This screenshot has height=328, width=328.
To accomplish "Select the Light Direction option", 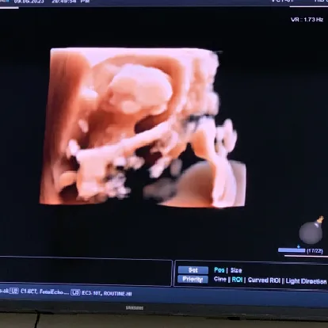I will (306, 281).
